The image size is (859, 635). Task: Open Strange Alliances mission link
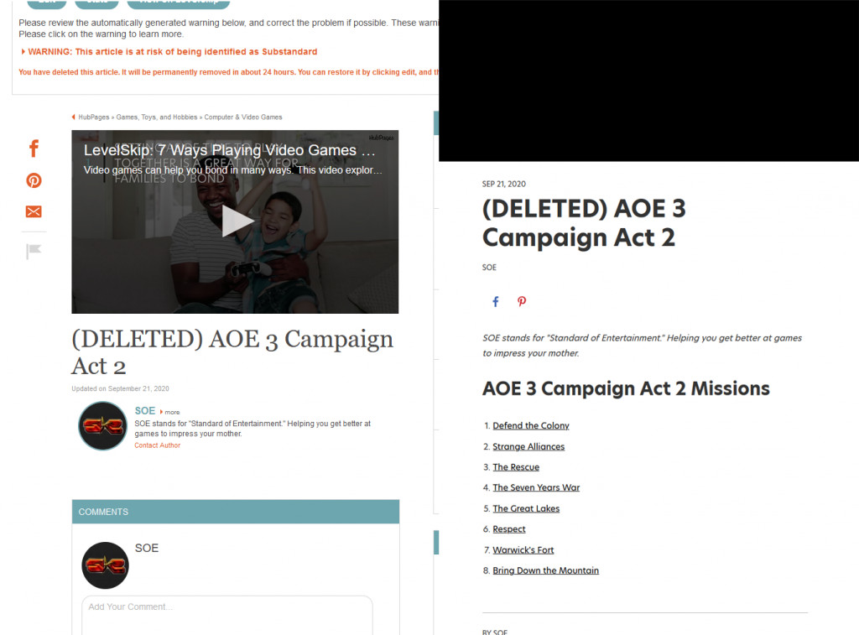(x=528, y=446)
